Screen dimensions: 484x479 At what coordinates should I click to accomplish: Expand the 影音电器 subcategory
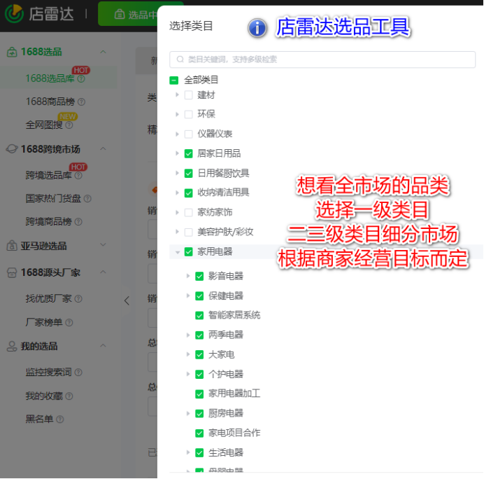coord(188,276)
